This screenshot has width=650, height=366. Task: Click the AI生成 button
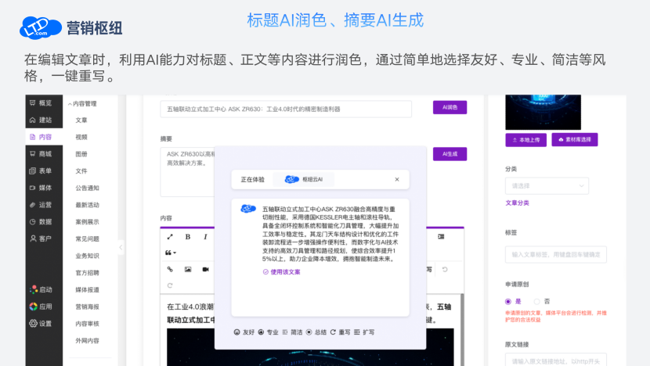pos(450,154)
